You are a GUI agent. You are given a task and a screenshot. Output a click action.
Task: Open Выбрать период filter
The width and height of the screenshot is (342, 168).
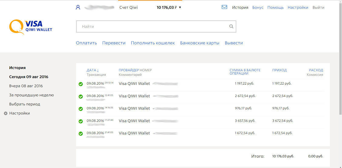click(25, 104)
